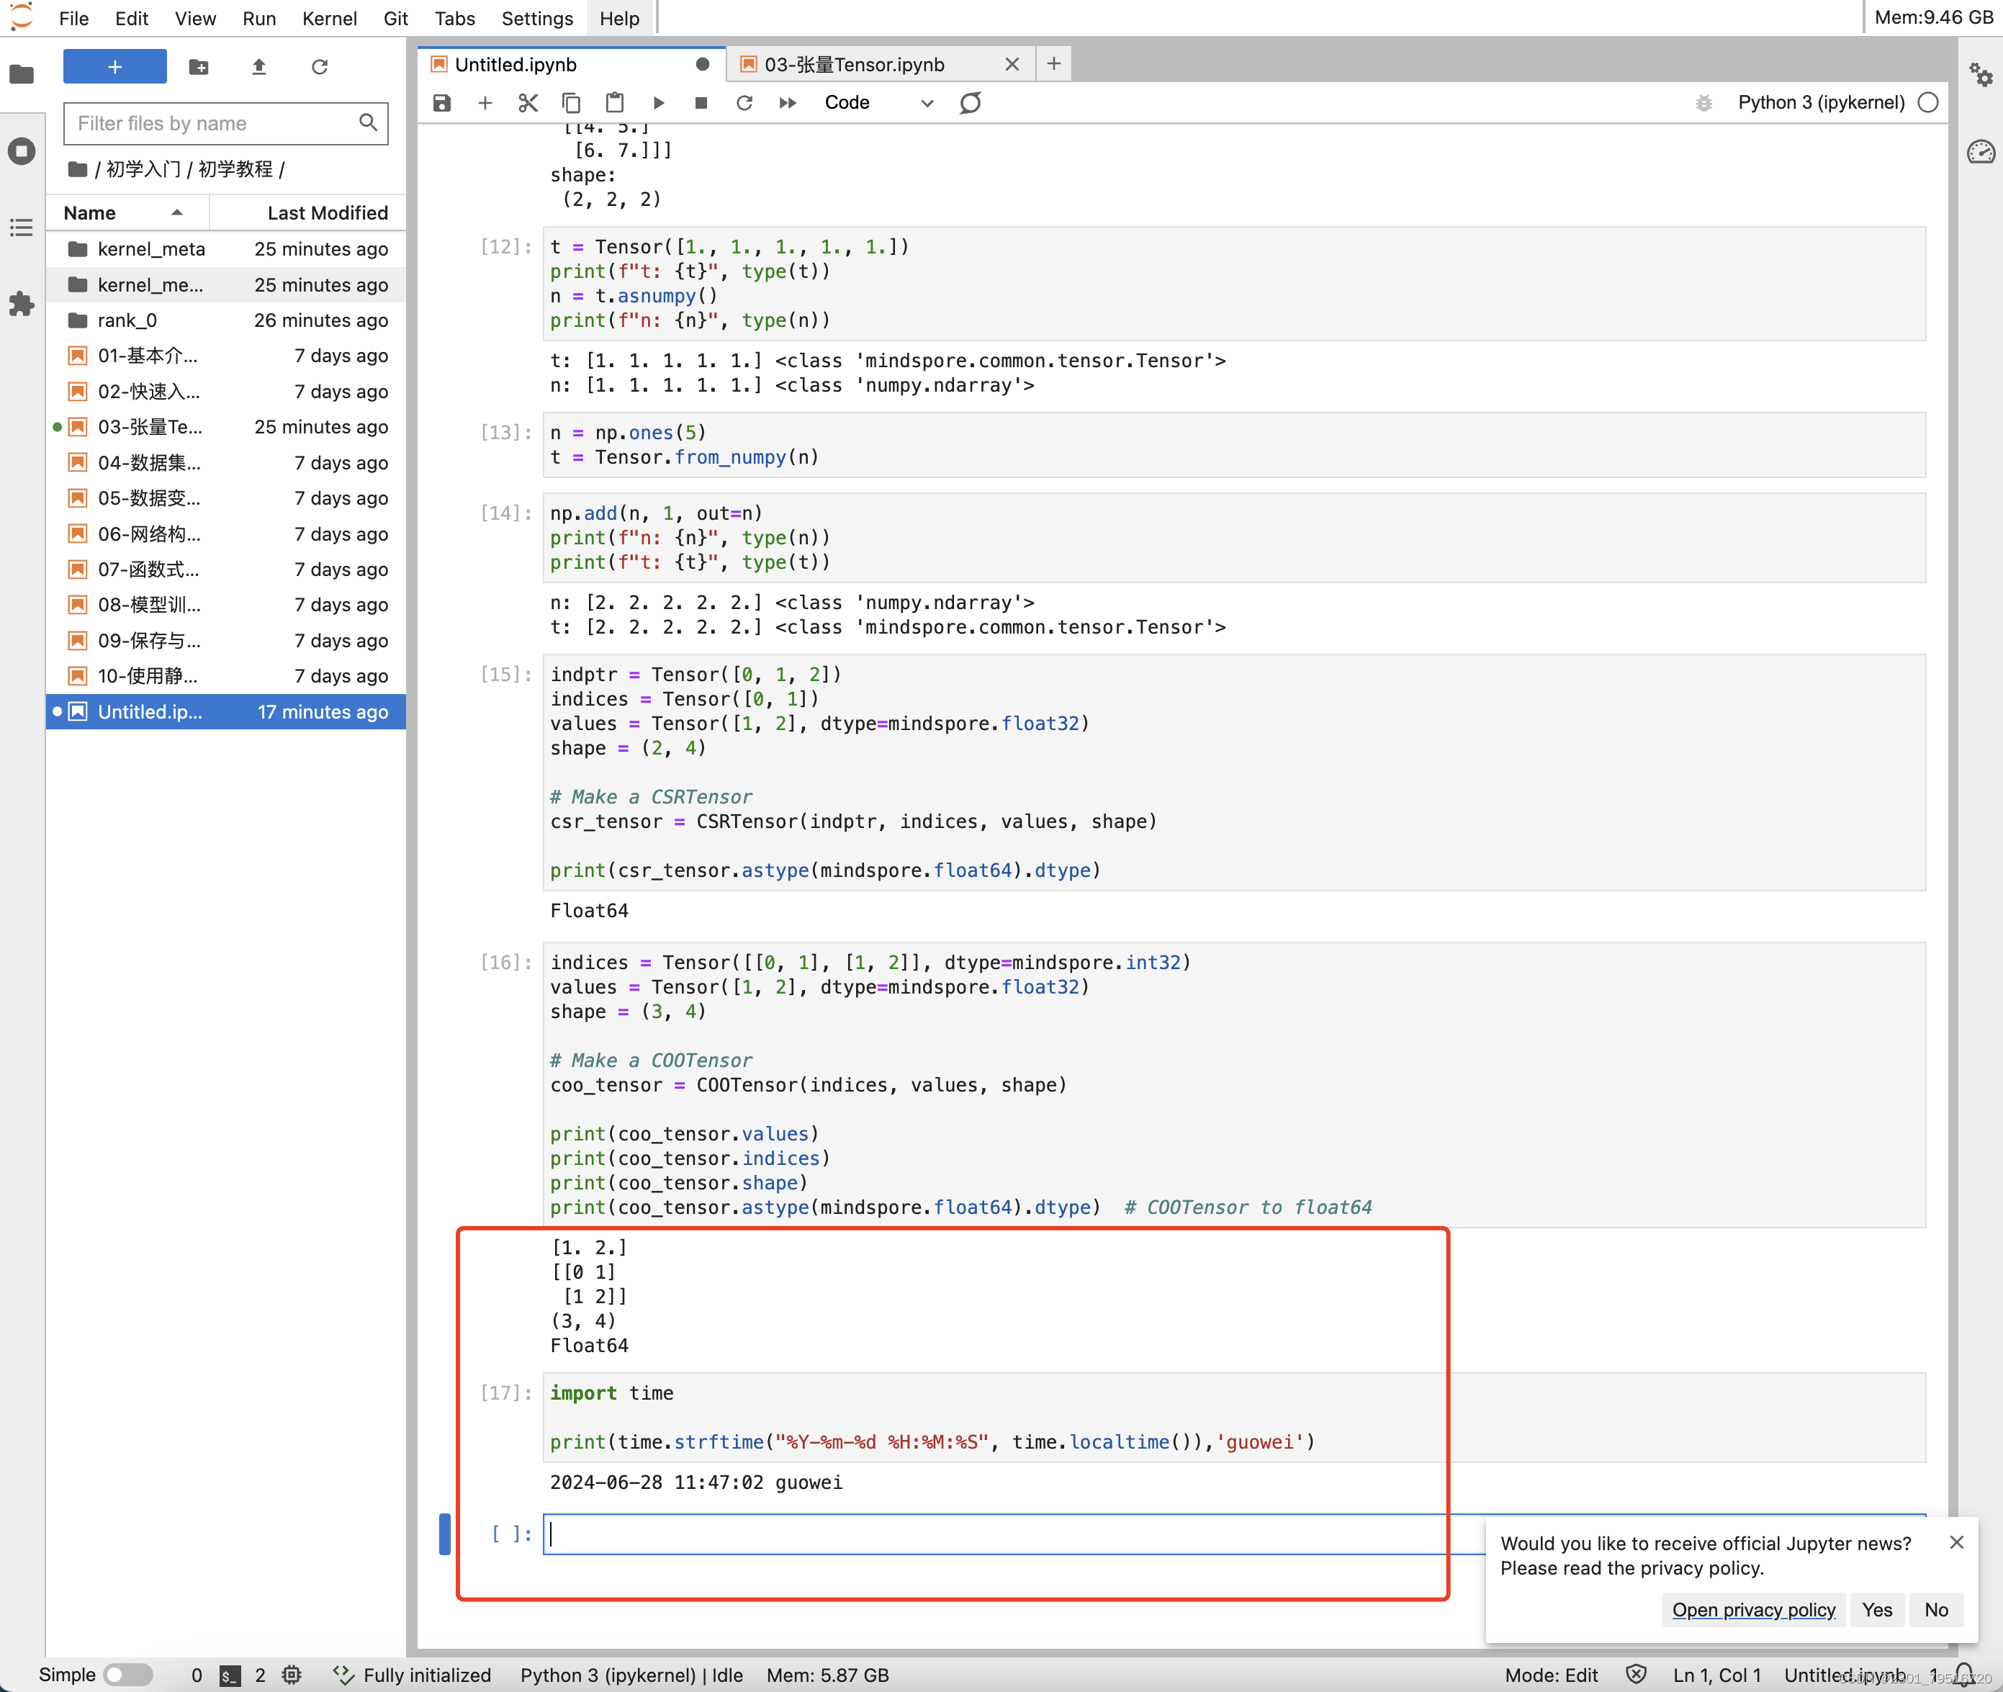Open the Extension Manager puzzle icon
The image size is (2003, 1692).
click(x=21, y=304)
